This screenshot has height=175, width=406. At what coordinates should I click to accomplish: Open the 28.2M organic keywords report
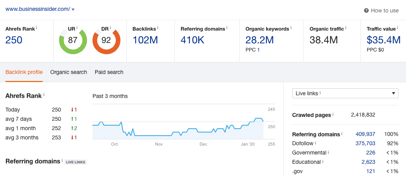point(260,40)
